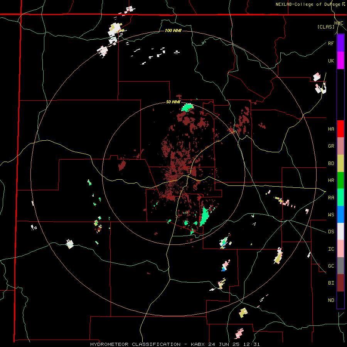This screenshot has width=347, height=347.
Task: Select the GR legend label
Action: point(331,146)
